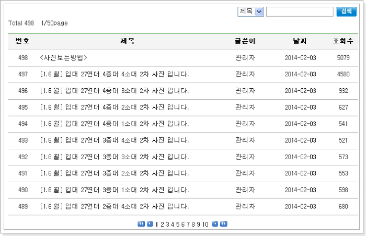Click view count 553
Screen dimensions: 366x236
coord(343,173)
